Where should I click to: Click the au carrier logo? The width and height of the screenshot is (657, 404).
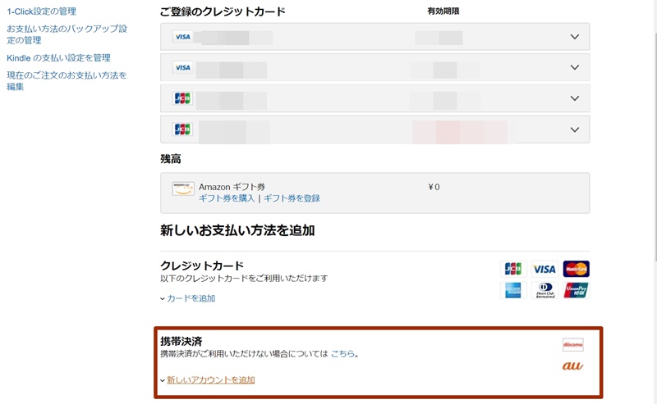click(x=572, y=365)
